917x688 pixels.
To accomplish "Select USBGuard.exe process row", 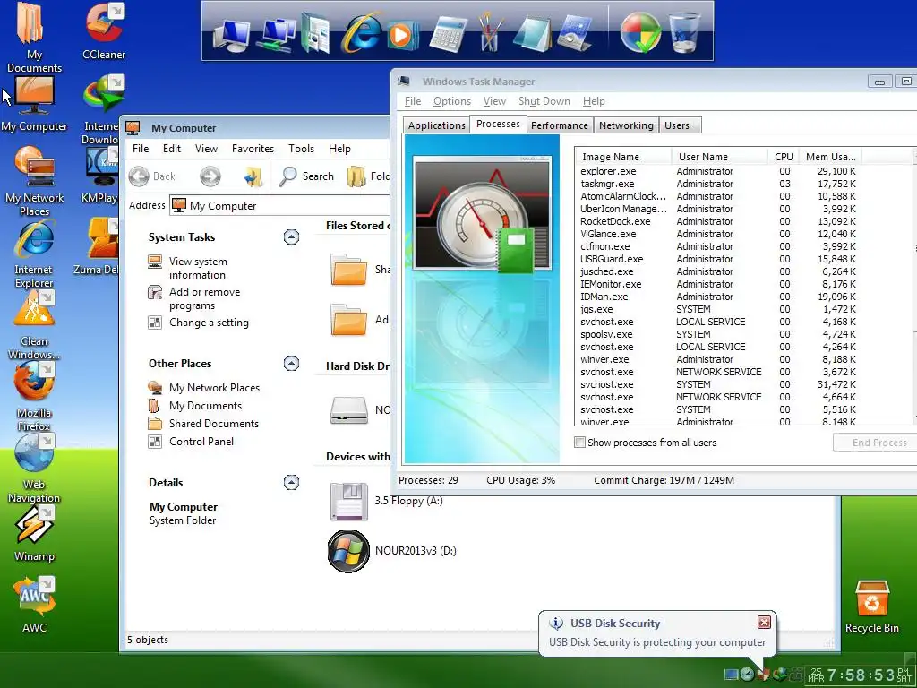I will point(718,259).
